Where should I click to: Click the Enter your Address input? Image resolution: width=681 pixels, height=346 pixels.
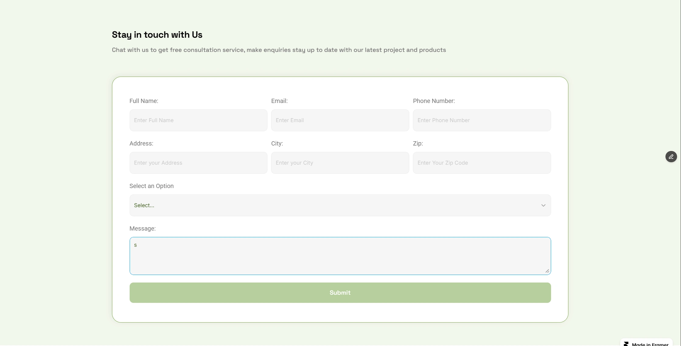coord(198,163)
